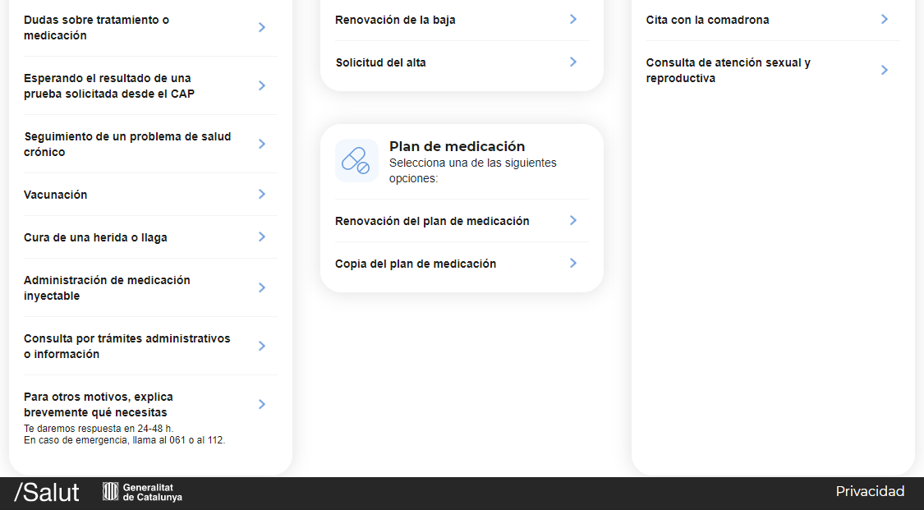Click 'En caso de emergencia, llama al 061' text
Screen dimensions: 924x510
pyautogui.click(x=124, y=440)
